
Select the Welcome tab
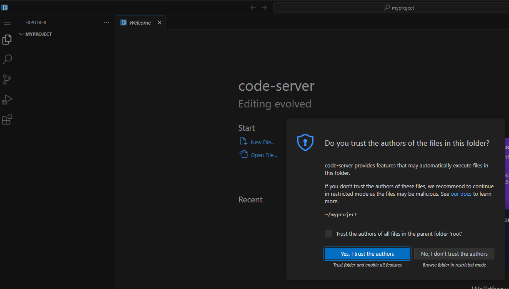tap(140, 22)
